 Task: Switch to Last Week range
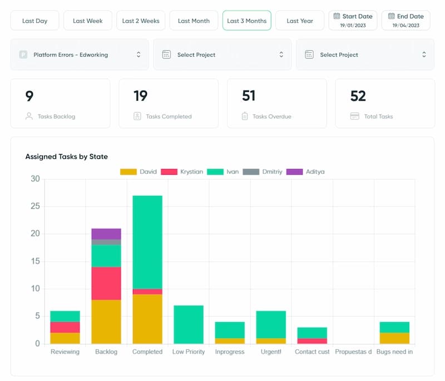88,21
